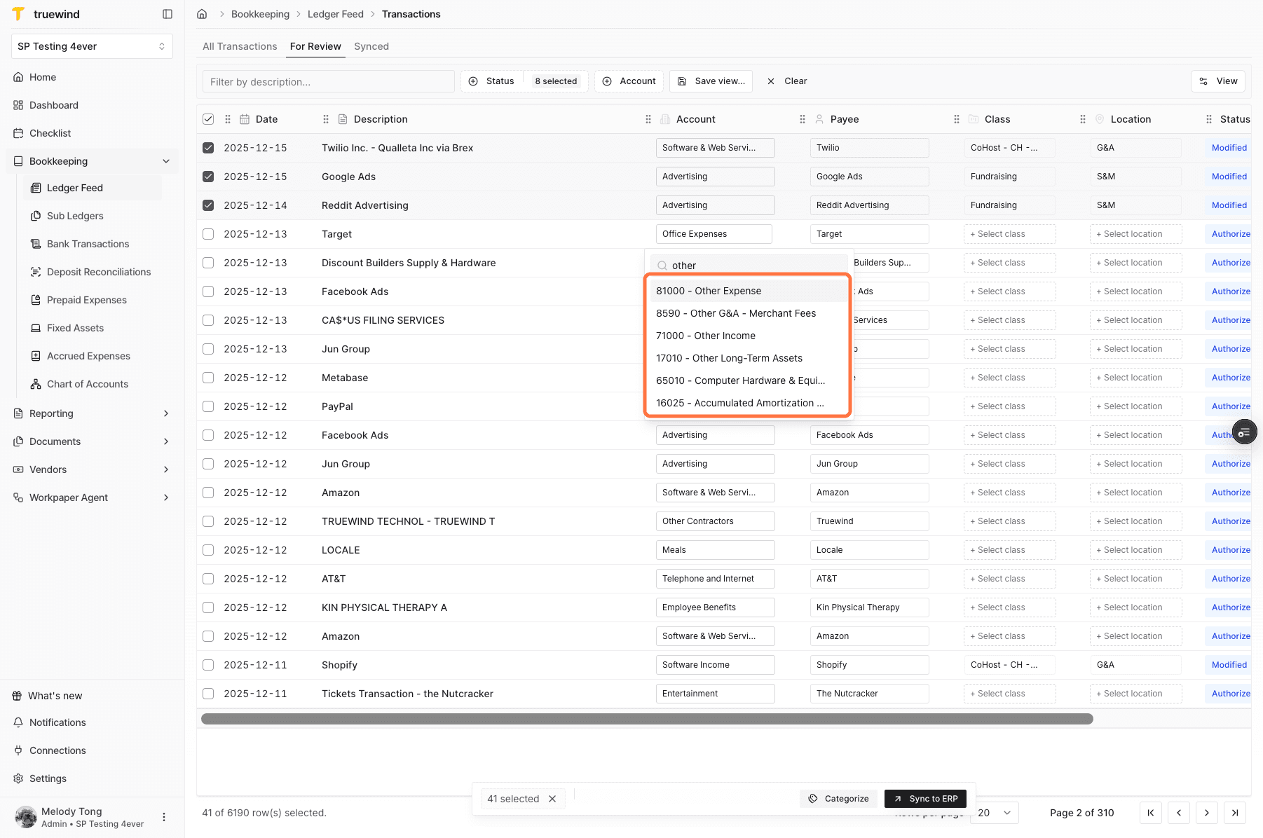Viewport: 1263px width, 838px height.
Task: Uncheck the Google Ads row checkbox
Action: (208, 177)
